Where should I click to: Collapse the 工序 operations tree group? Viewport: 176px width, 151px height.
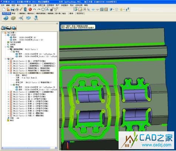tap(6, 59)
